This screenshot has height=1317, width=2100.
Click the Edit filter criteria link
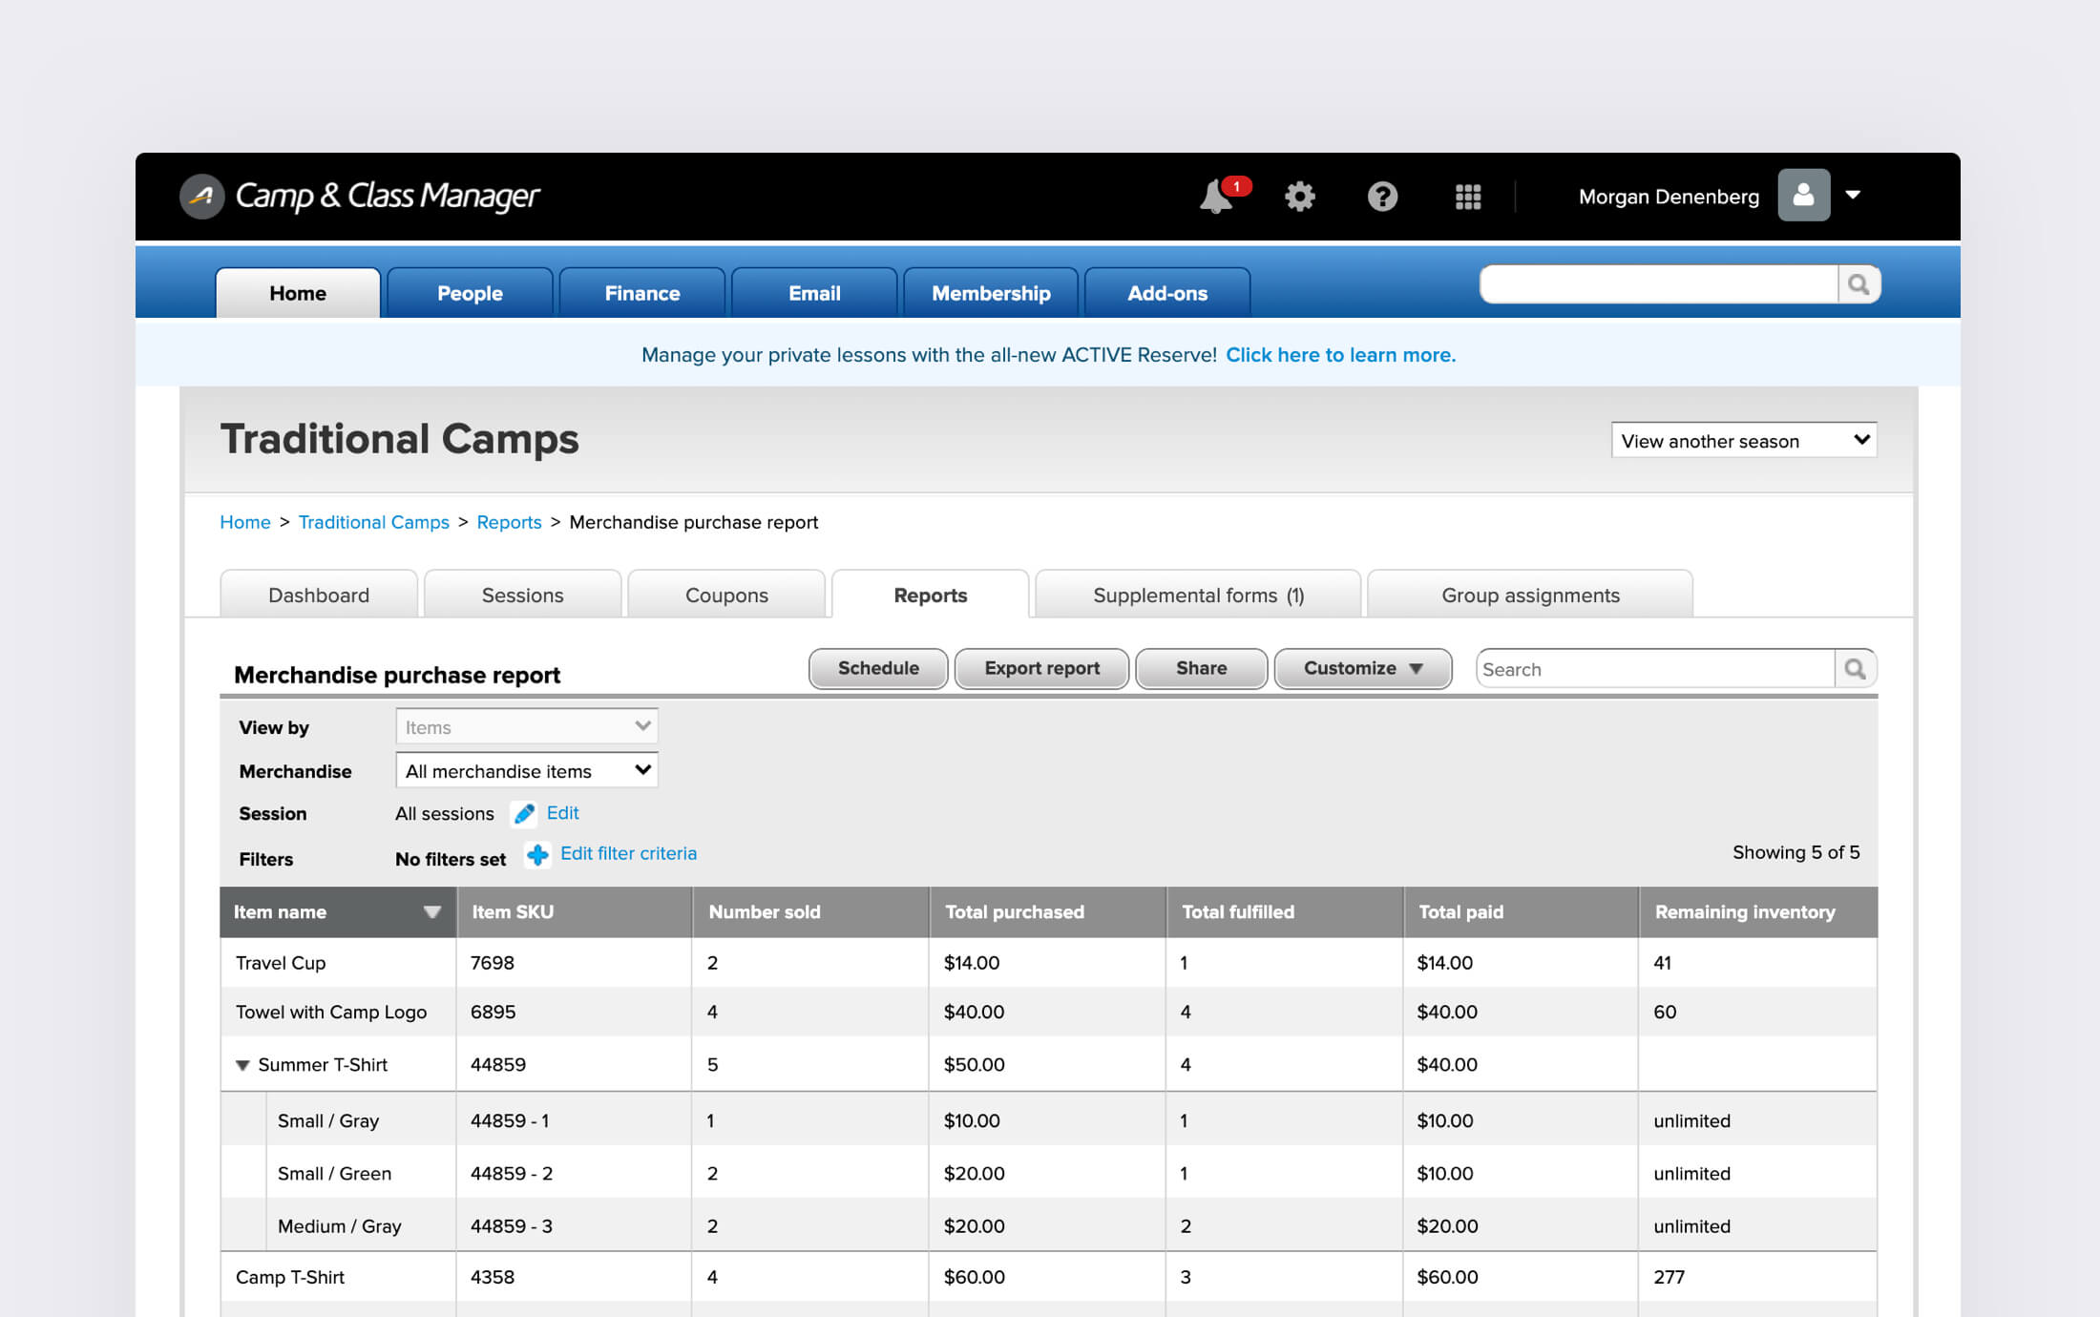(628, 853)
